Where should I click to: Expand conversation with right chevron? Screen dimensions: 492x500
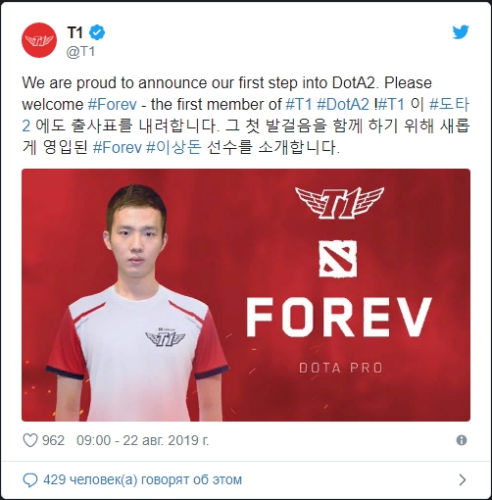(463, 480)
